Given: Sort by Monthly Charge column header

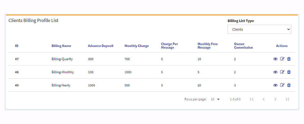Looking at the screenshot, I should point(136,46).
